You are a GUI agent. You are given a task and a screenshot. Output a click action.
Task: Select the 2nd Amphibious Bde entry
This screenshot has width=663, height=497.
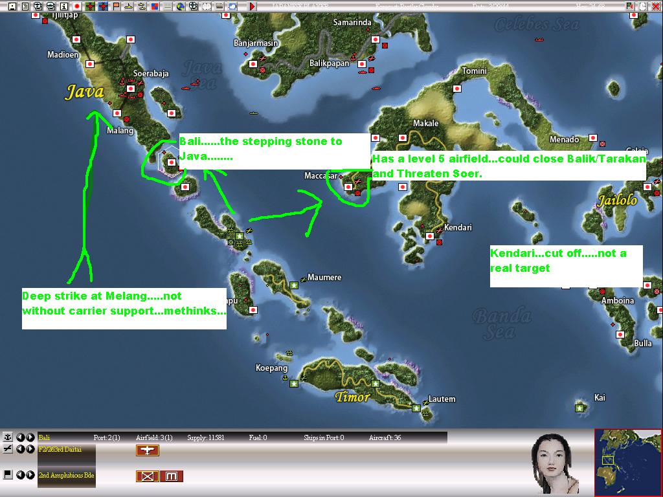(66, 476)
